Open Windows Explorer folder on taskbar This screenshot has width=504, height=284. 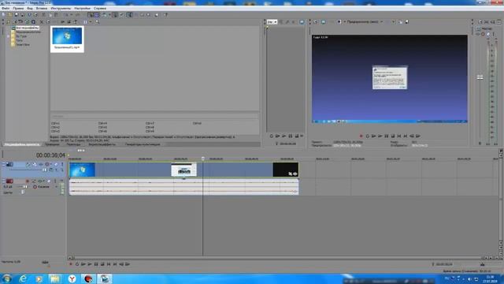point(55,278)
